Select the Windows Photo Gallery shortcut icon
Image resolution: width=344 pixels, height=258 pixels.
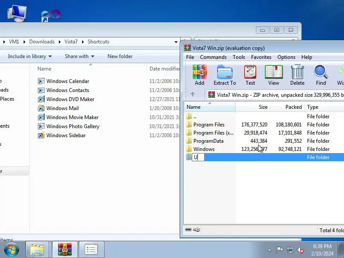[41, 126]
